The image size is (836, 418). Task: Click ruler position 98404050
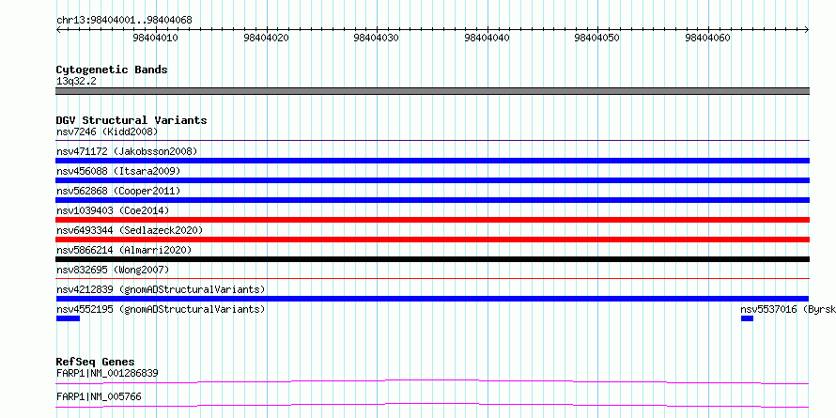597,38
